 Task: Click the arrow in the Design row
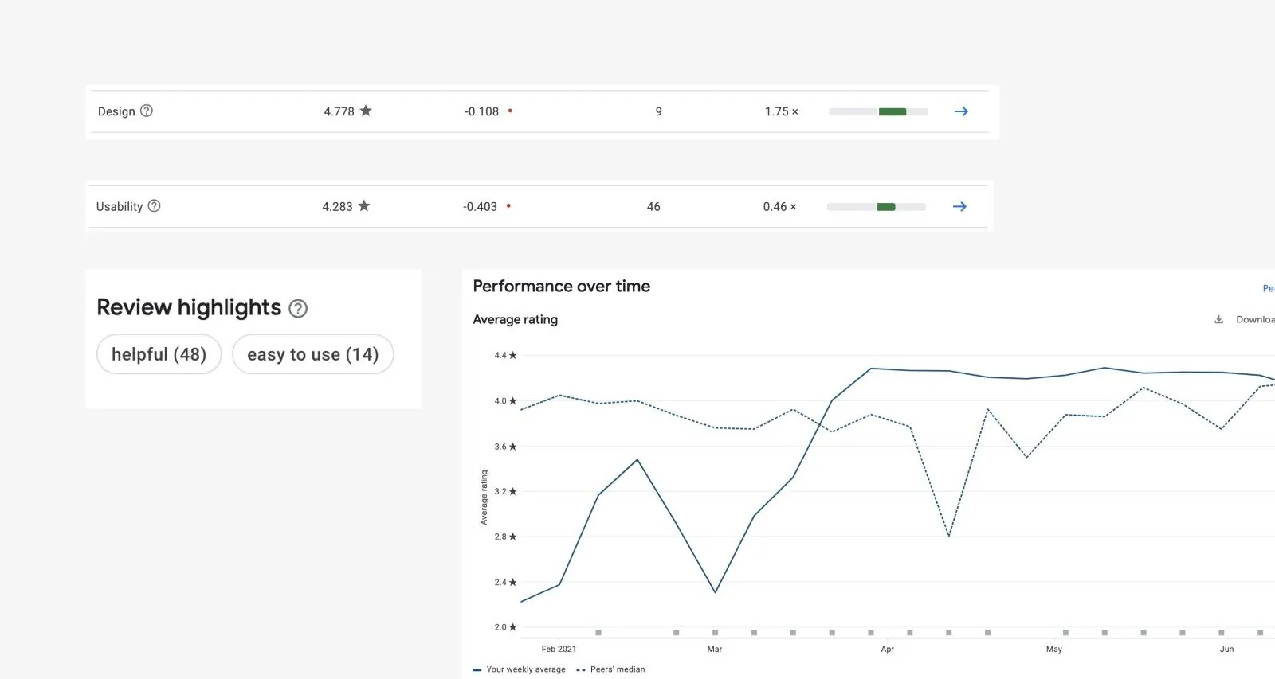(961, 111)
